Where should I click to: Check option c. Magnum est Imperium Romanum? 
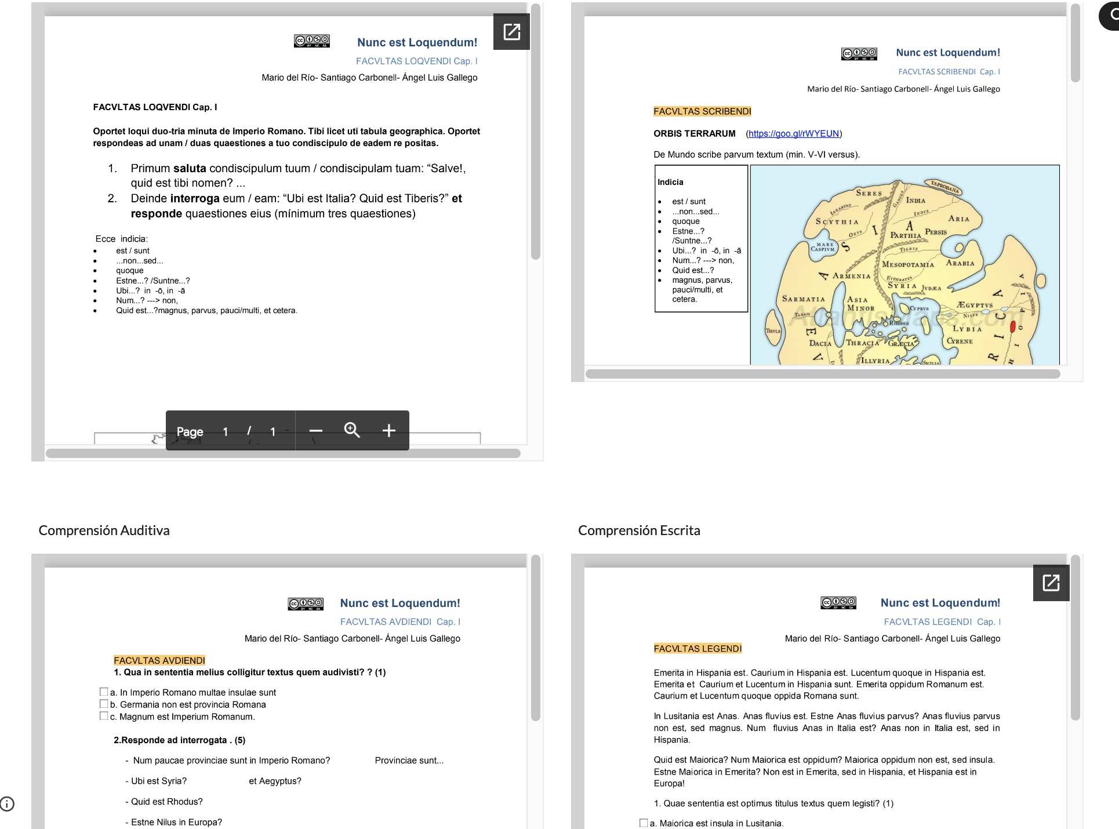coord(104,716)
